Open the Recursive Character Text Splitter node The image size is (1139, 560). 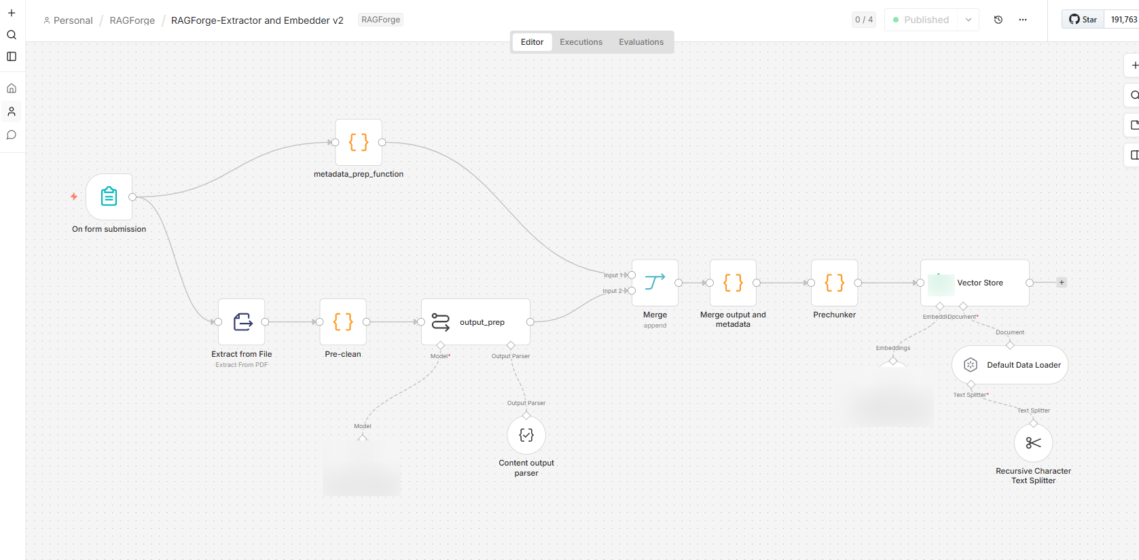pyautogui.click(x=1033, y=443)
